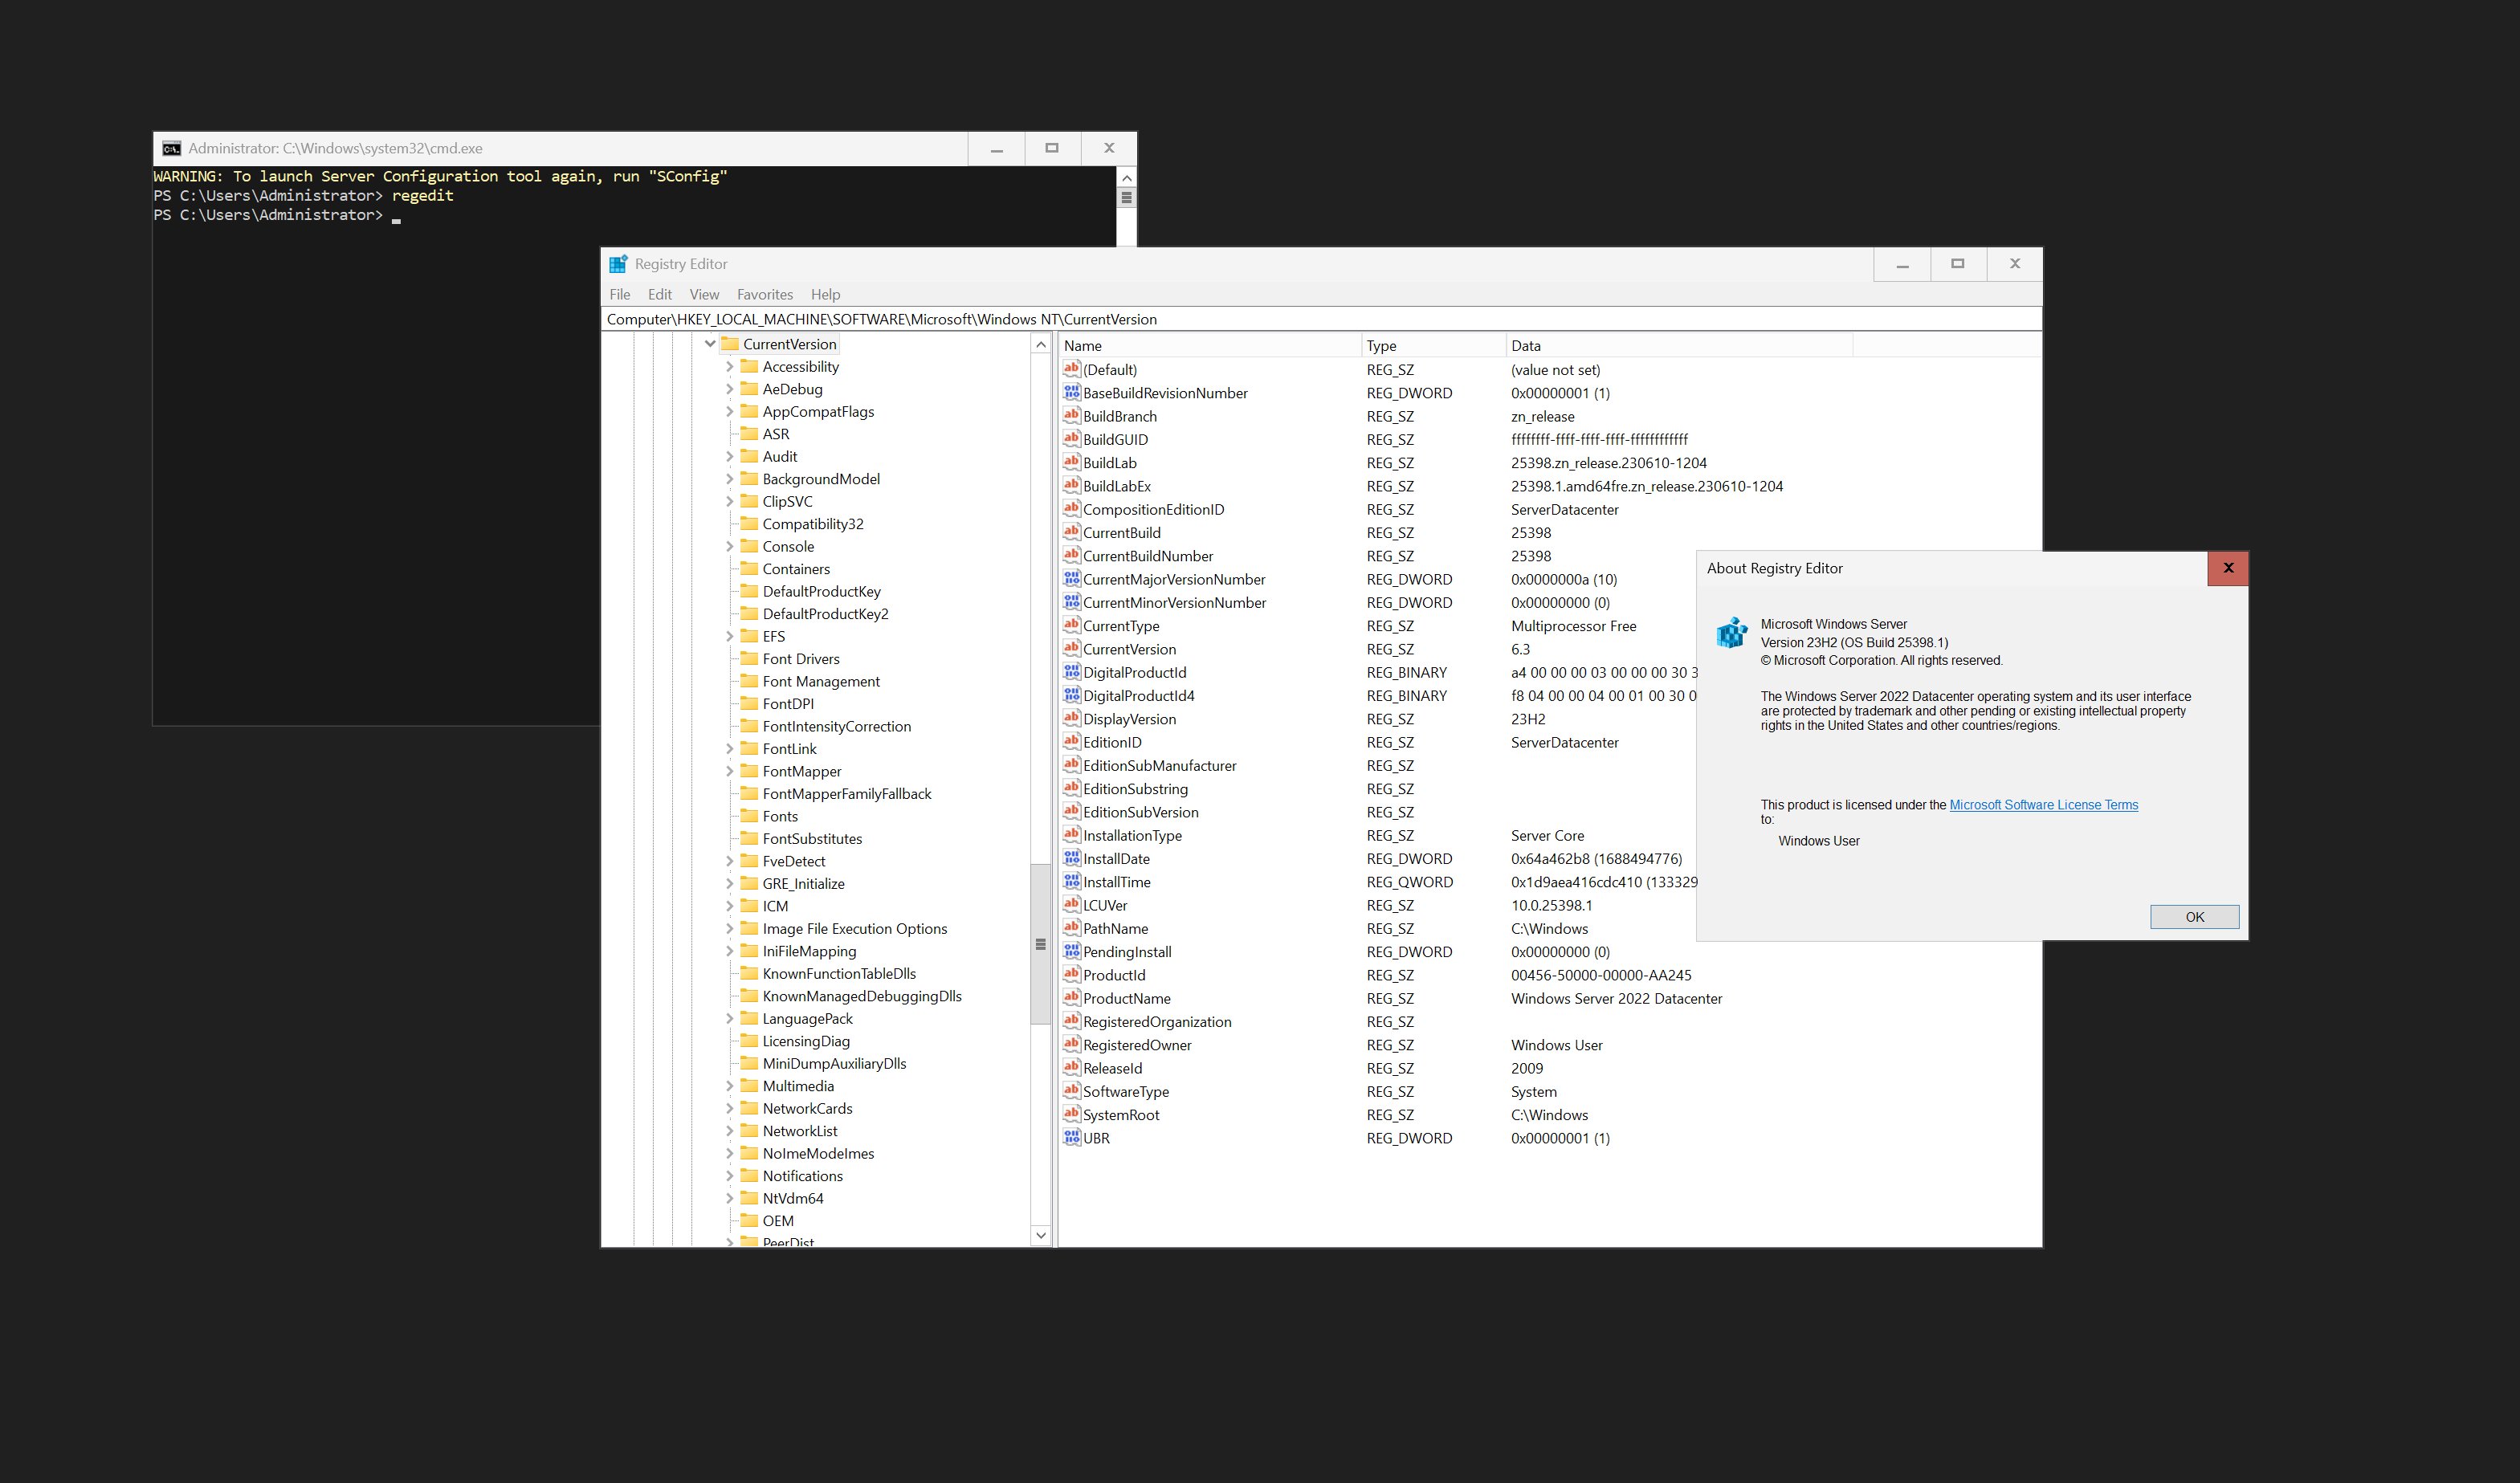
Task: Select the Fonts folder icon in tree
Action: tap(749, 816)
